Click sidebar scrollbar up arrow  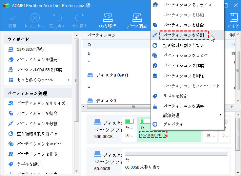point(77,36)
